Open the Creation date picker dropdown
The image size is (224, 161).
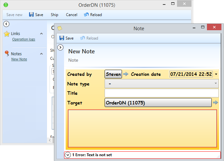click(216, 74)
